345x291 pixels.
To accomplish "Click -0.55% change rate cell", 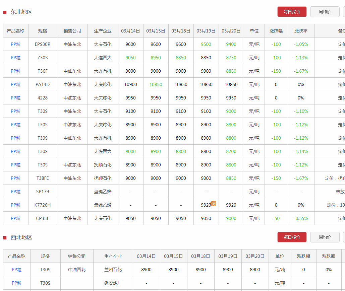I will tap(301, 218).
